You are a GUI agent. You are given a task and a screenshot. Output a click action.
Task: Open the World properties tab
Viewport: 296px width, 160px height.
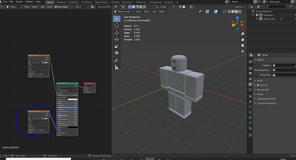coord(251,90)
